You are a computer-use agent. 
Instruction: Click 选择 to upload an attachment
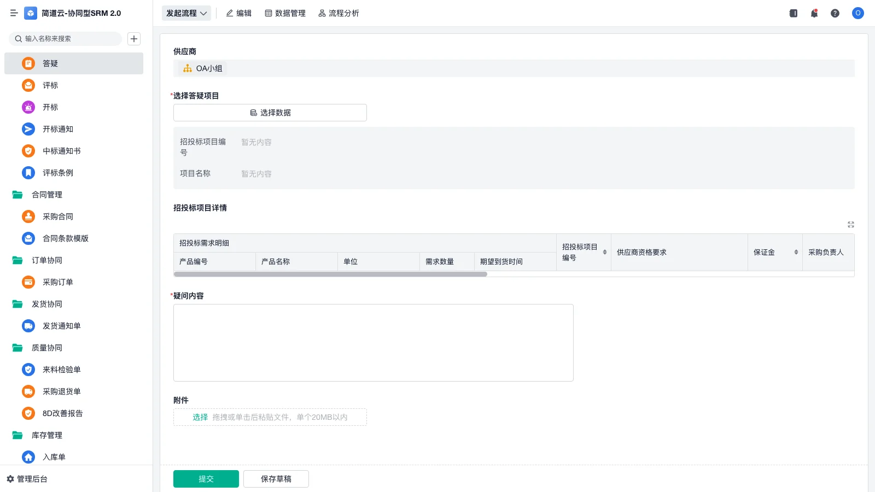click(200, 417)
